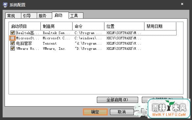Select the Realtek高... row name
The image size is (192, 120).
click(x=28, y=33)
